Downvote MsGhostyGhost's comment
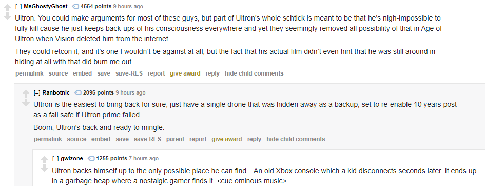The image size is (485, 186). click(7, 16)
